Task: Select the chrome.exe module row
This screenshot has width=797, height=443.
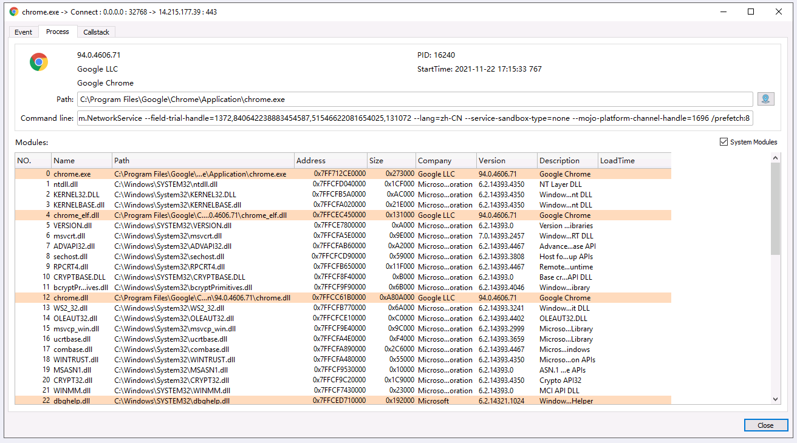Action: (343, 174)
